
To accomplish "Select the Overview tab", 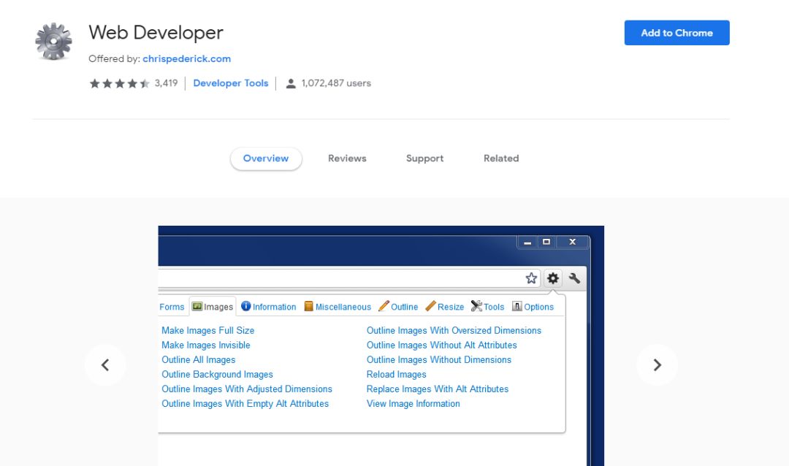I will tap(266, 158).
